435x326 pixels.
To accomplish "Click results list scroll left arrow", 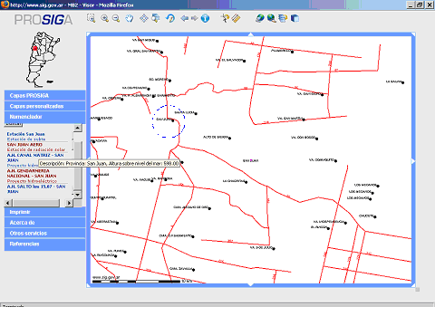I will pyautogui.click(x=8, y=203).
